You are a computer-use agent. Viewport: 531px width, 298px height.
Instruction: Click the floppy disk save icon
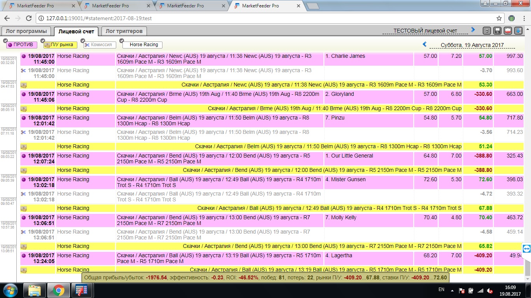(x=497, y=31)
